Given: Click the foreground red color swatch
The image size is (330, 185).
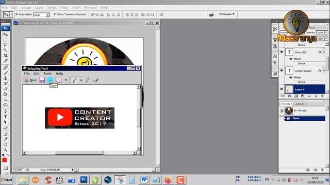Looking at the screenshot, I should (x=5, y=160).
